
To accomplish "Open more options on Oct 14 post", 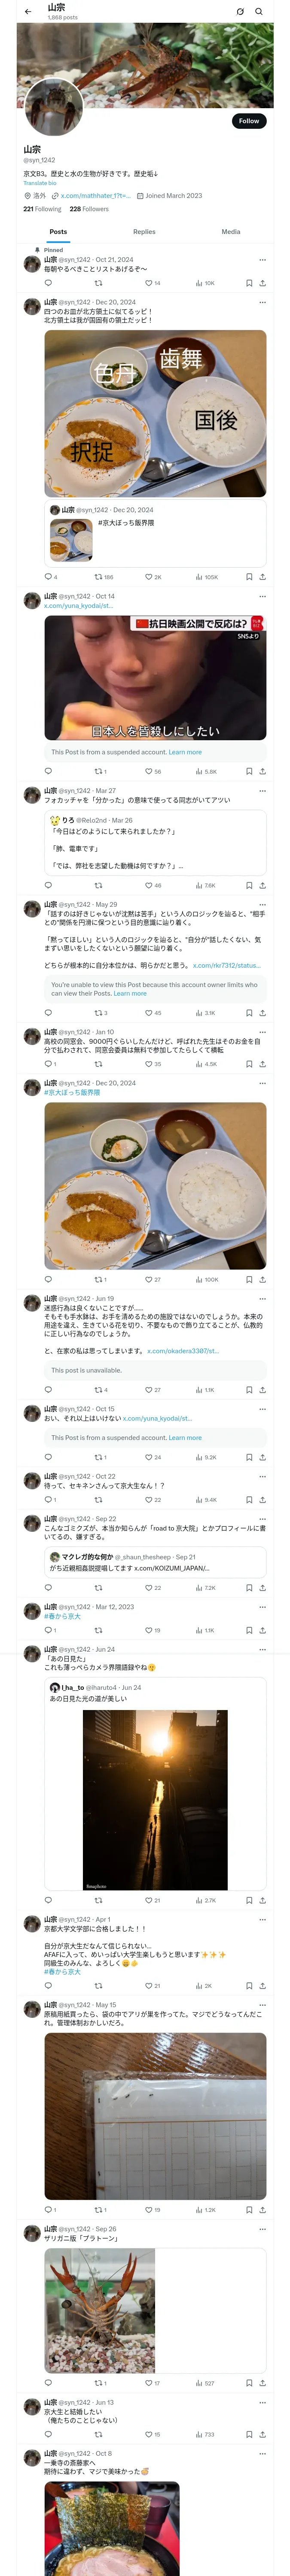I will pos(262,596).
